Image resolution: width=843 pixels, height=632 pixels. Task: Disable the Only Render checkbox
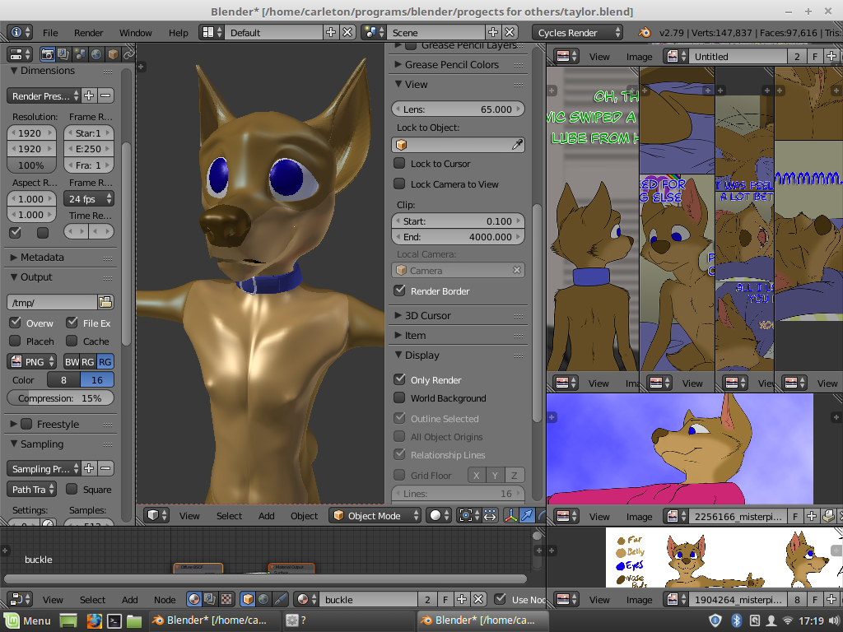(400, 380)
